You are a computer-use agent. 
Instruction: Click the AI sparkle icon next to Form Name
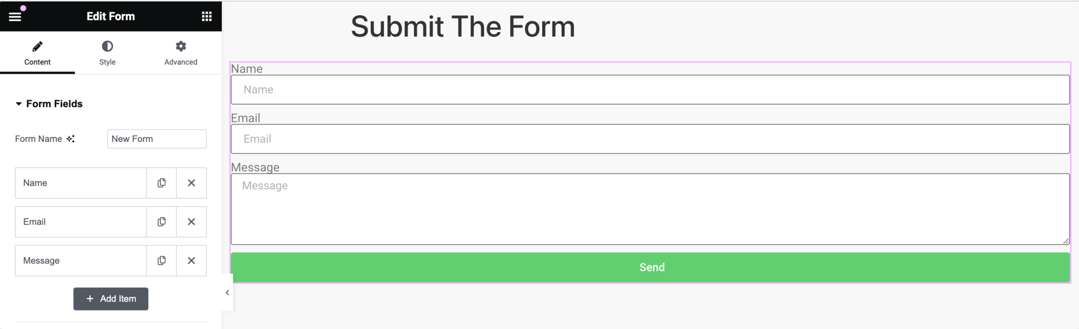(71, 139)
